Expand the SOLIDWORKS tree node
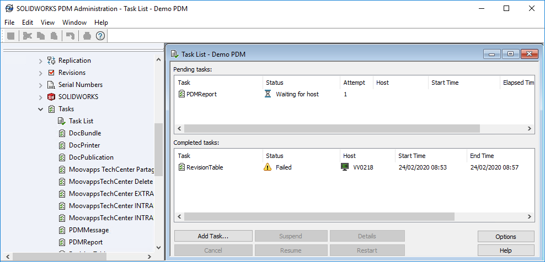The image size is (545, 262). coord(40,97)
